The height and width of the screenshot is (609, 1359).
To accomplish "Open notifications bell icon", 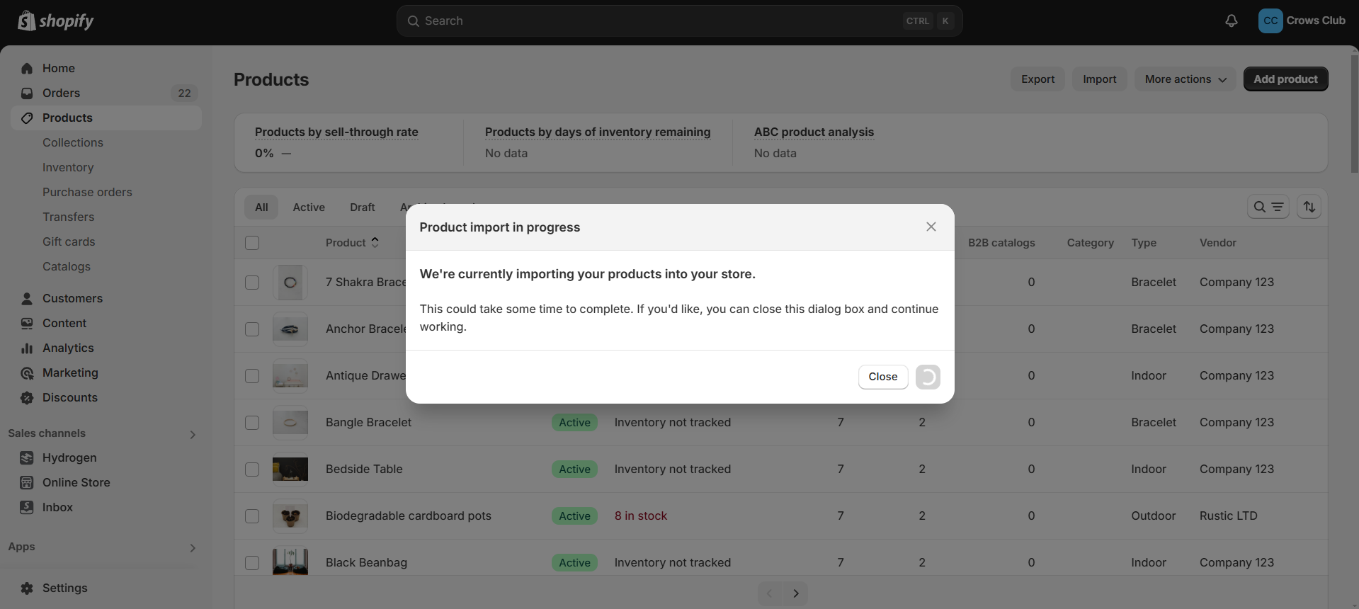I will click(x=1231, y=21).
